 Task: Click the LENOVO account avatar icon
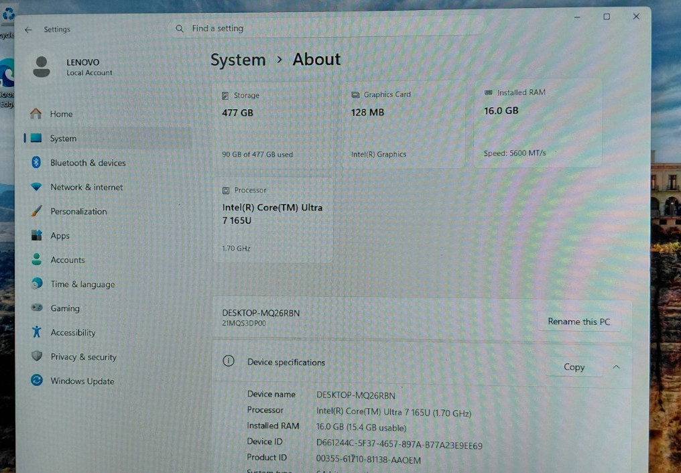42,67
